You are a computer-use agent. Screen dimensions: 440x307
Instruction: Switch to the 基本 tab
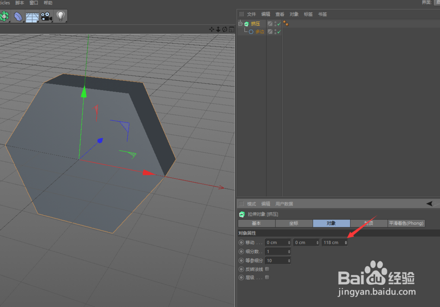click(257, 223)
